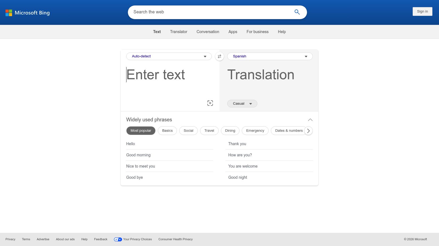Open the Advertise footer link
Viewport: 439px width, 246px height.
click(43, 239)
